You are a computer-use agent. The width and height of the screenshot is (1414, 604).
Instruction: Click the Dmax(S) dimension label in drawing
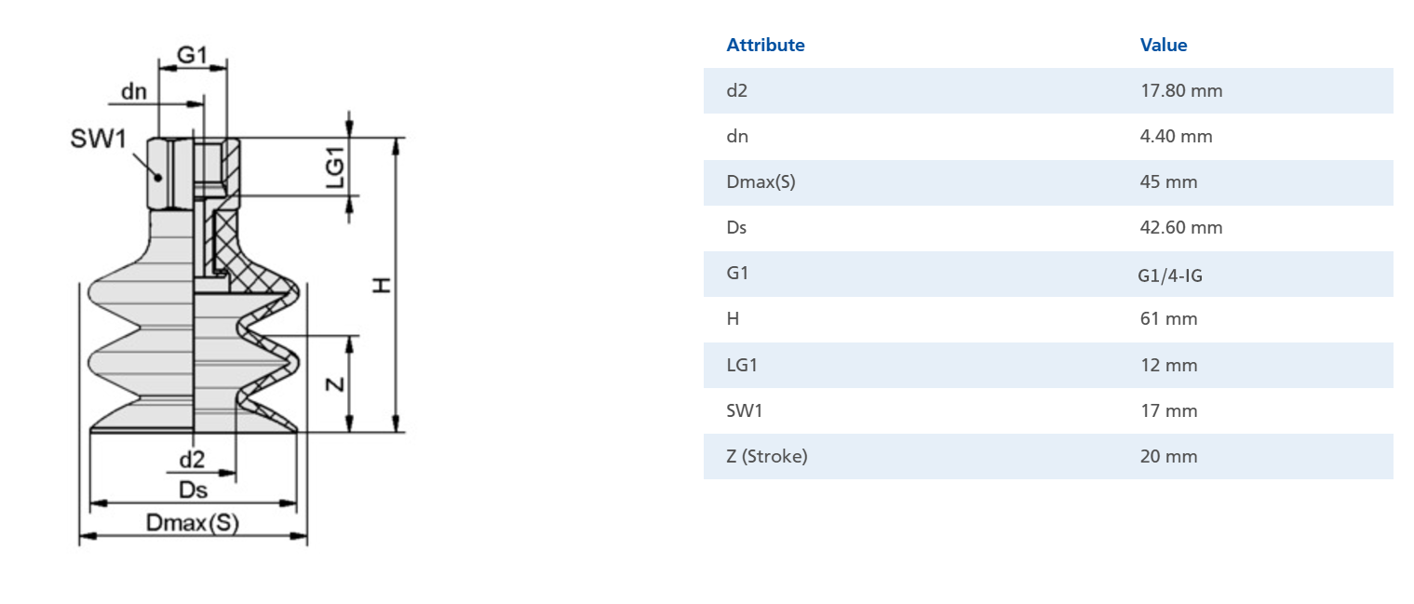tap(193, 523)
